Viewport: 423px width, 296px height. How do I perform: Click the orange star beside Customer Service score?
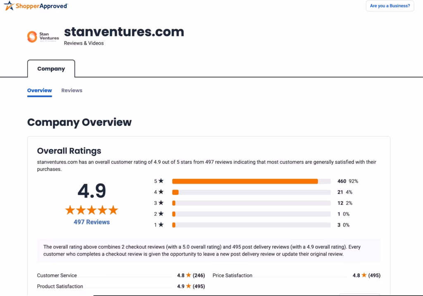tap(188, 275)
